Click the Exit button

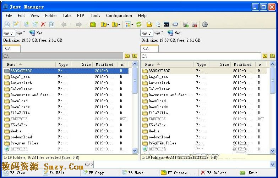tap(249, 173)
